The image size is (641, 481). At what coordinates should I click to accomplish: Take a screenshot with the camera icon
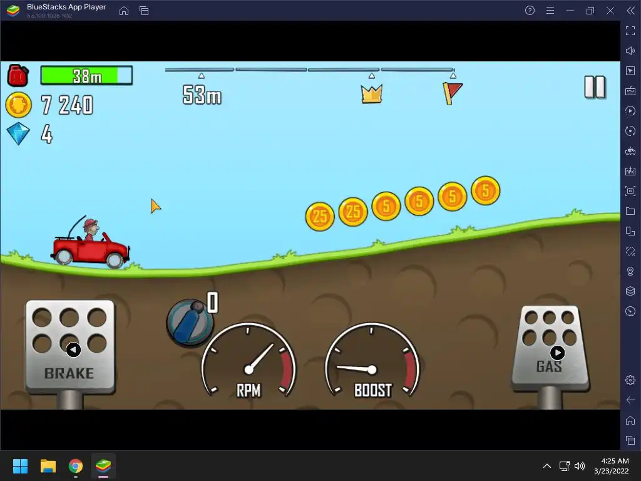click(630, 191)
